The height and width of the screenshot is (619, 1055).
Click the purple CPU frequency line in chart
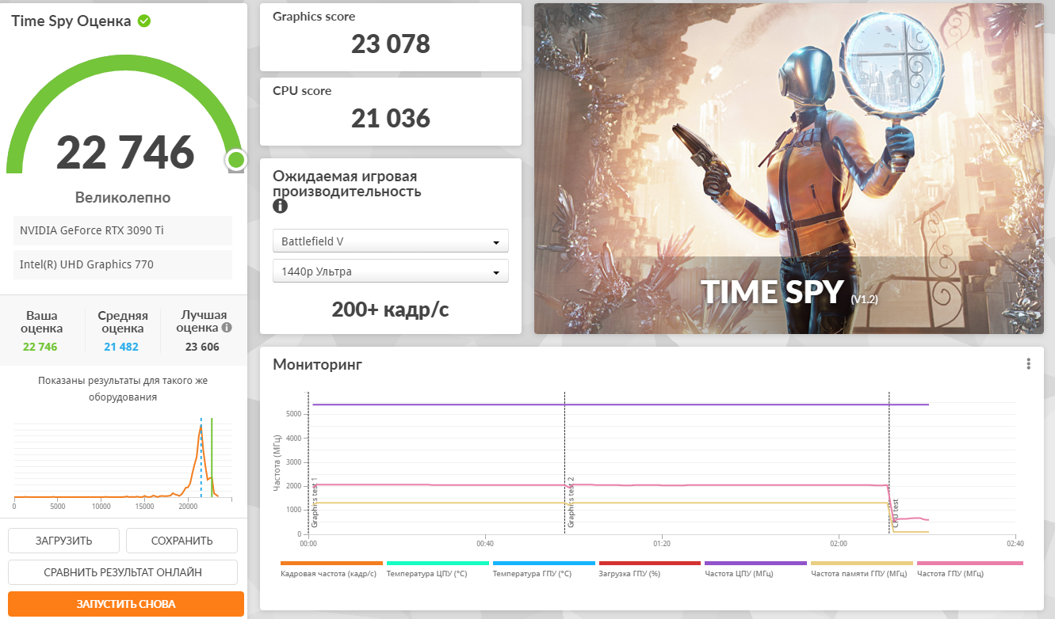click(620, 404)
